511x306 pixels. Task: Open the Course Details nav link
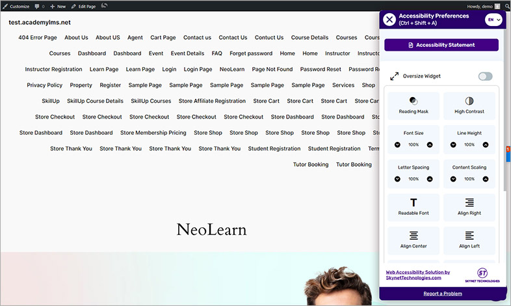pyautogui.click(x=309, y=38)
